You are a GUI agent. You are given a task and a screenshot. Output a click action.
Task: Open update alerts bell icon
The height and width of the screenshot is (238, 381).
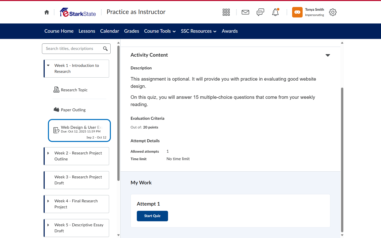coord(275,12)
